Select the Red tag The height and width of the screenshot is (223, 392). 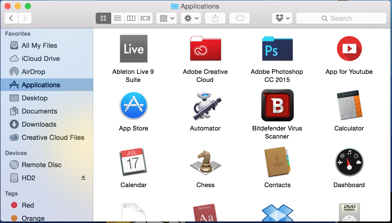click(47, 205)
